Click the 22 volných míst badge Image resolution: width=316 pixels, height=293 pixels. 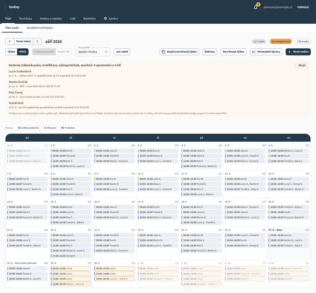click(x=281, y=42)
